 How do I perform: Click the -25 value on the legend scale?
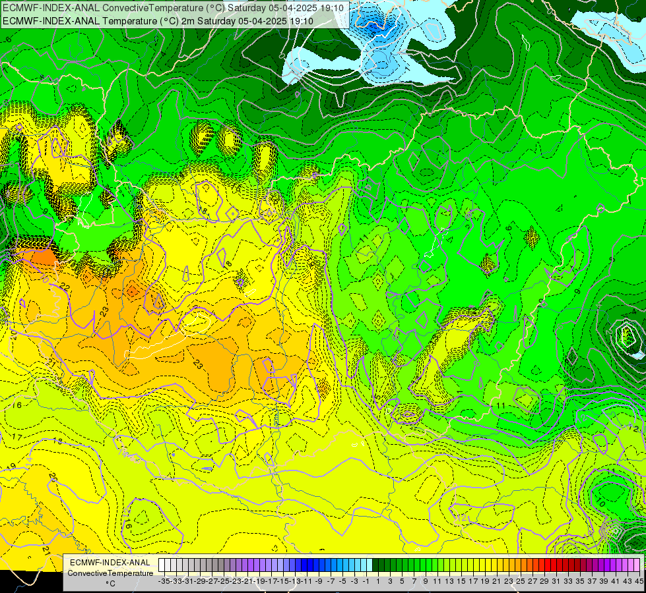click(224, 581)
